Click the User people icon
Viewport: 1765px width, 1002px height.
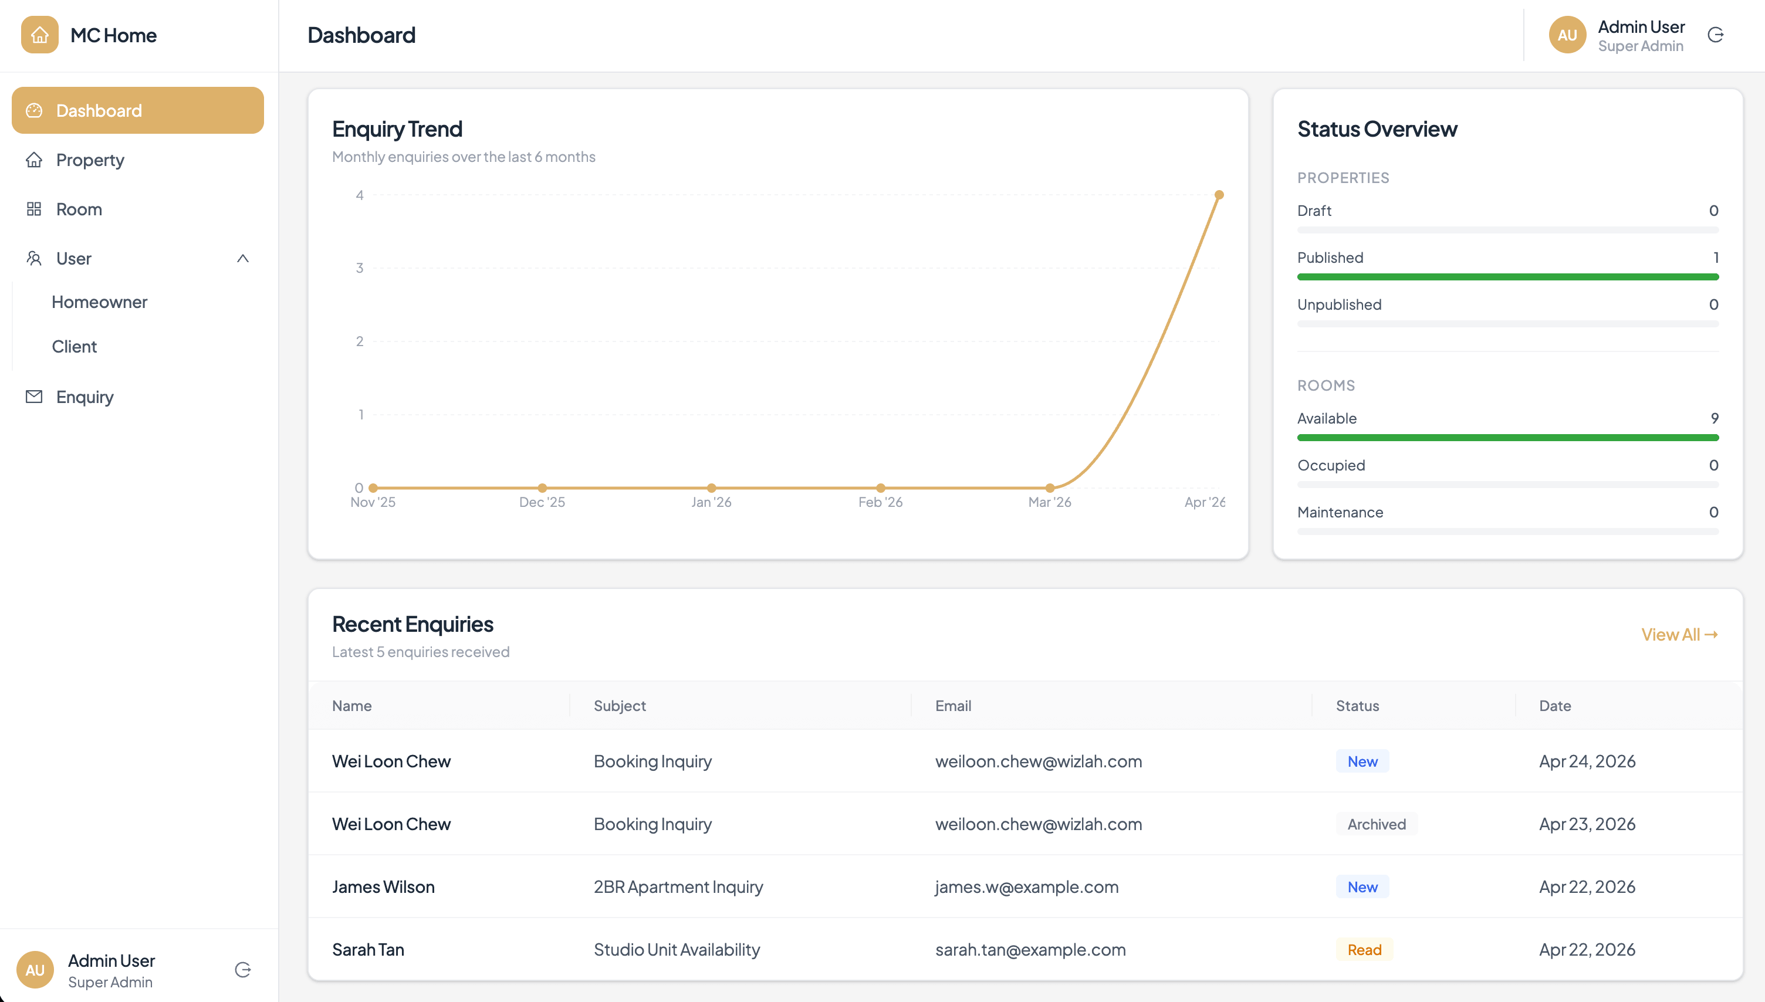coord(33,259)
